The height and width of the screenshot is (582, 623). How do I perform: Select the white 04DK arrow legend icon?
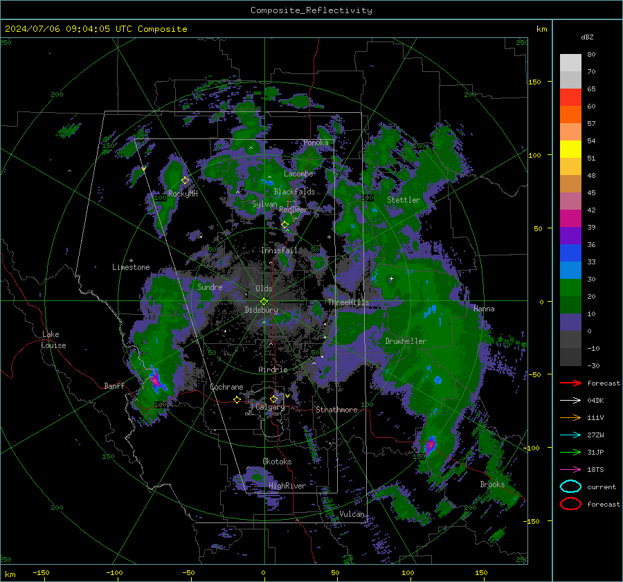pyautogui.click(x=570, y=401)
